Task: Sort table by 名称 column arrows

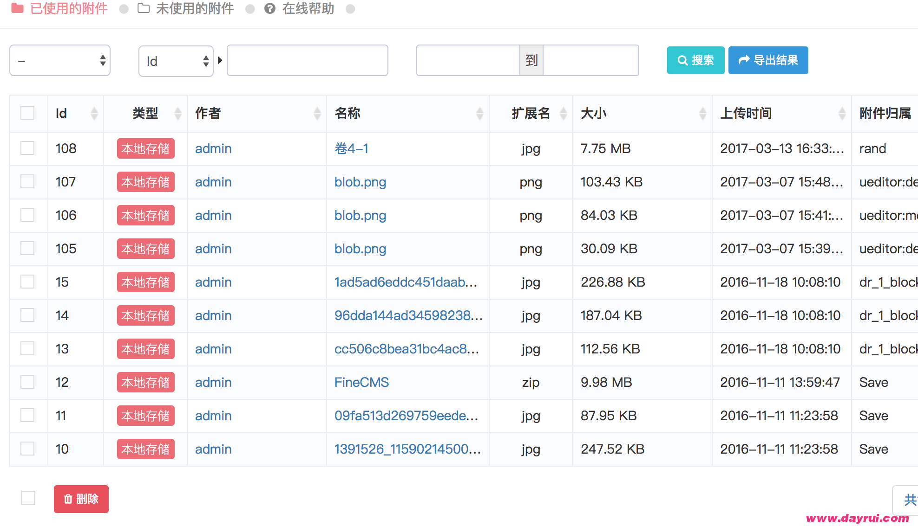Action: coord(480,114)
